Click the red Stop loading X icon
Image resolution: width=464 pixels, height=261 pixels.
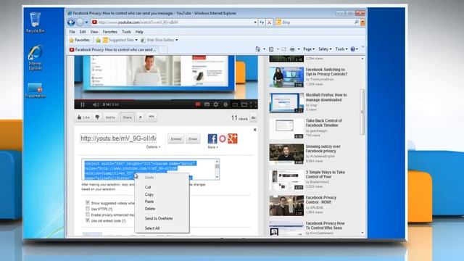(x=269, y=22)
